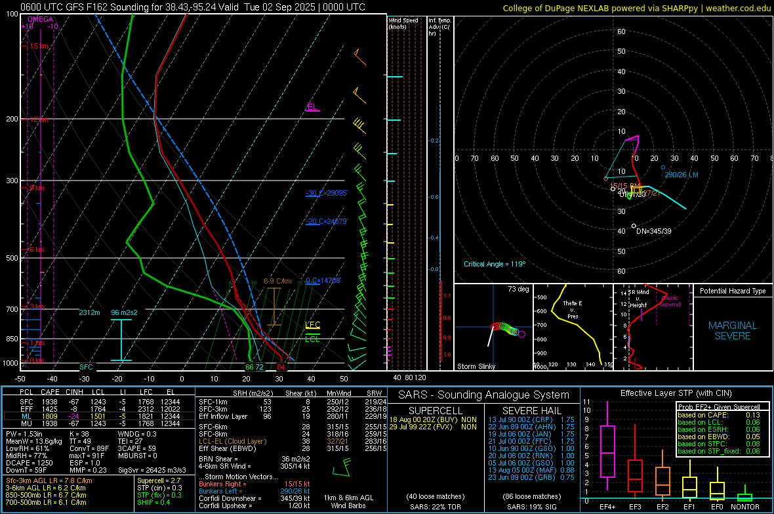
Task: Click the Classic Supercell label in SR wind plot
Action: click(x=670, y=301)
